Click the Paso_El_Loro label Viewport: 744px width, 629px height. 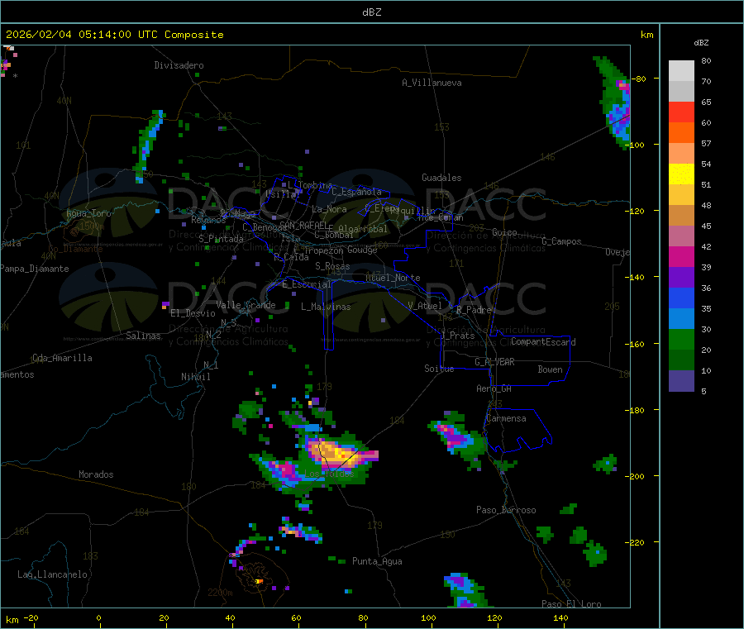point(572,604)
